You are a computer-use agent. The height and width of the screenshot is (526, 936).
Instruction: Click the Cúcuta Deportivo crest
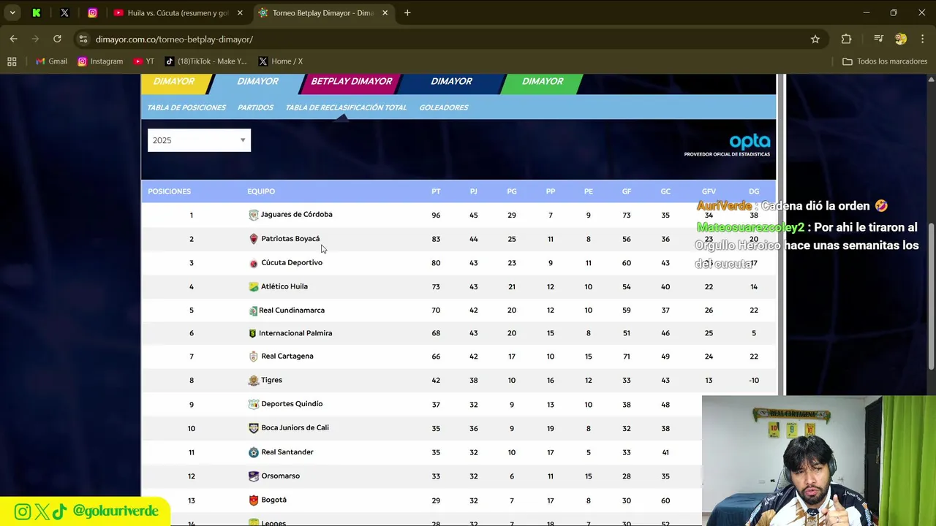click(x=253, y=263)
